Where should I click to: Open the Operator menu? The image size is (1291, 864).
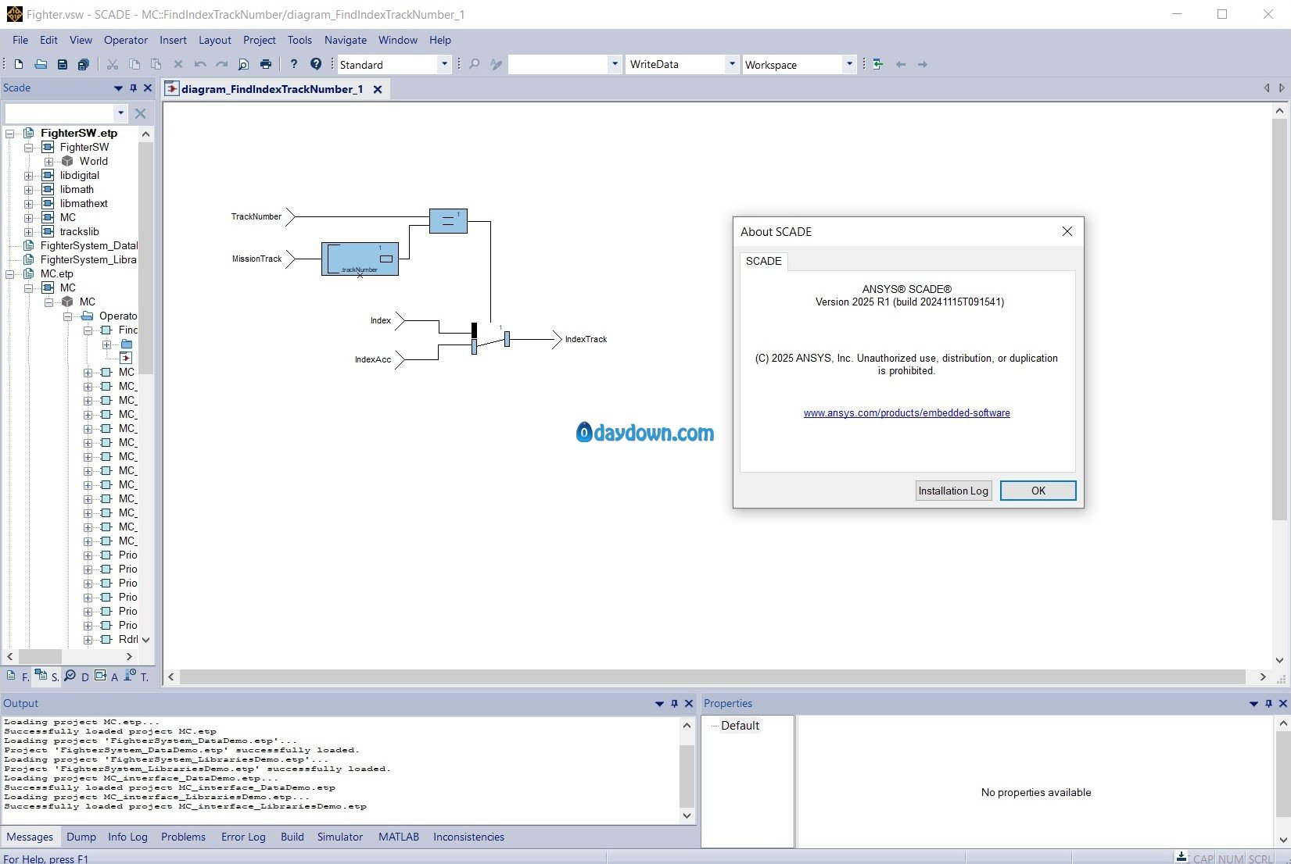pos(126,41)
